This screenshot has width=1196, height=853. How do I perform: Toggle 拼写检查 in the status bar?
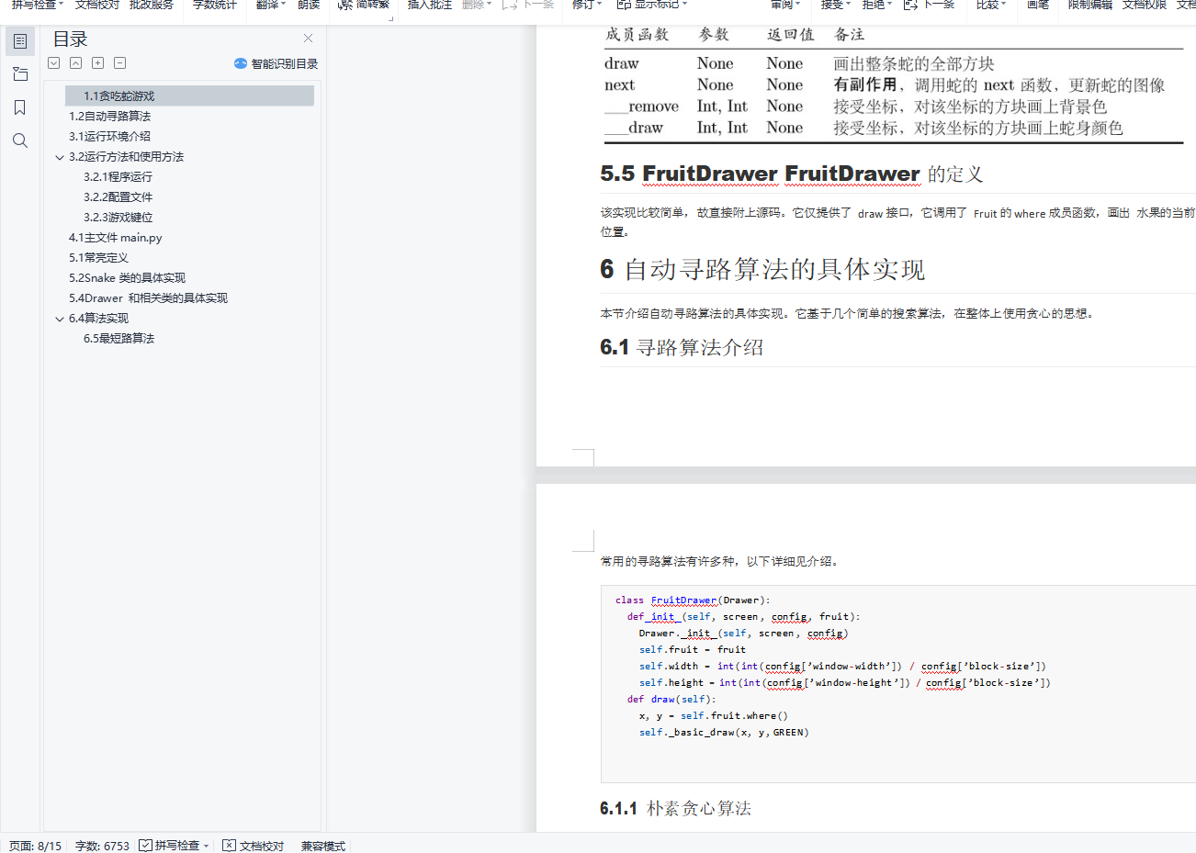coord(170,846)
